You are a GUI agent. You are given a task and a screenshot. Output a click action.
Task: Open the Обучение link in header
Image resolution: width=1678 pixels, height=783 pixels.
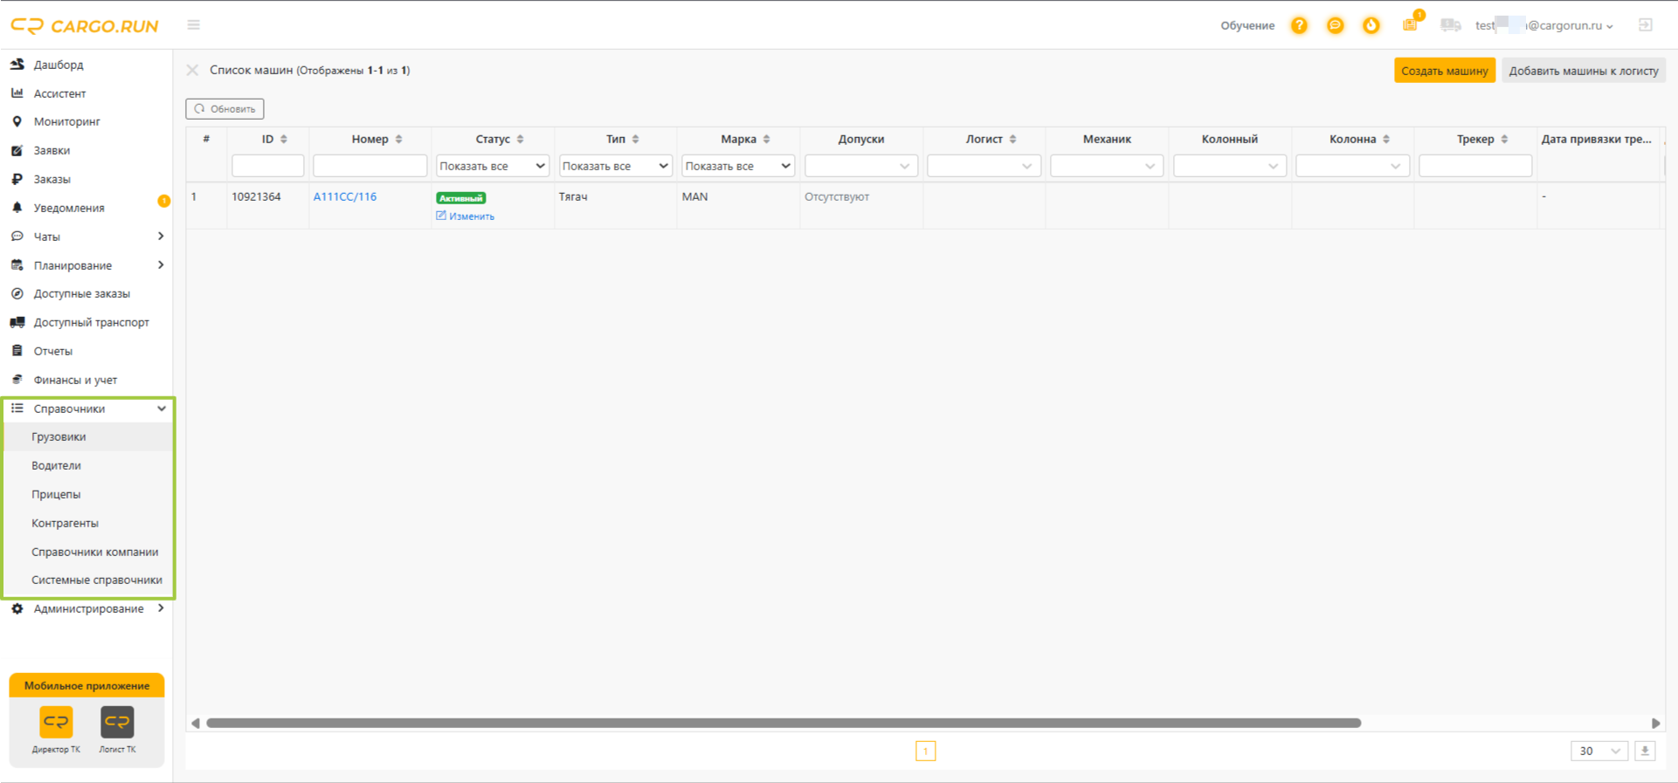point(1247,25)
